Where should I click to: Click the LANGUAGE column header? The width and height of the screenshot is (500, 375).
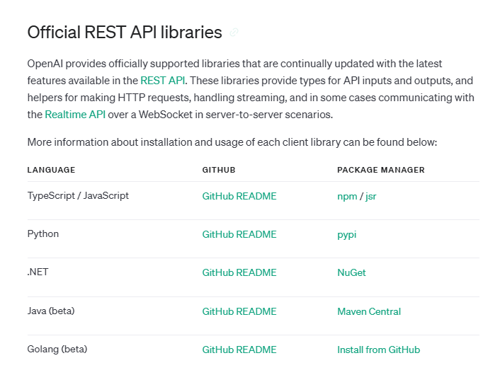(x=51, y=170)
